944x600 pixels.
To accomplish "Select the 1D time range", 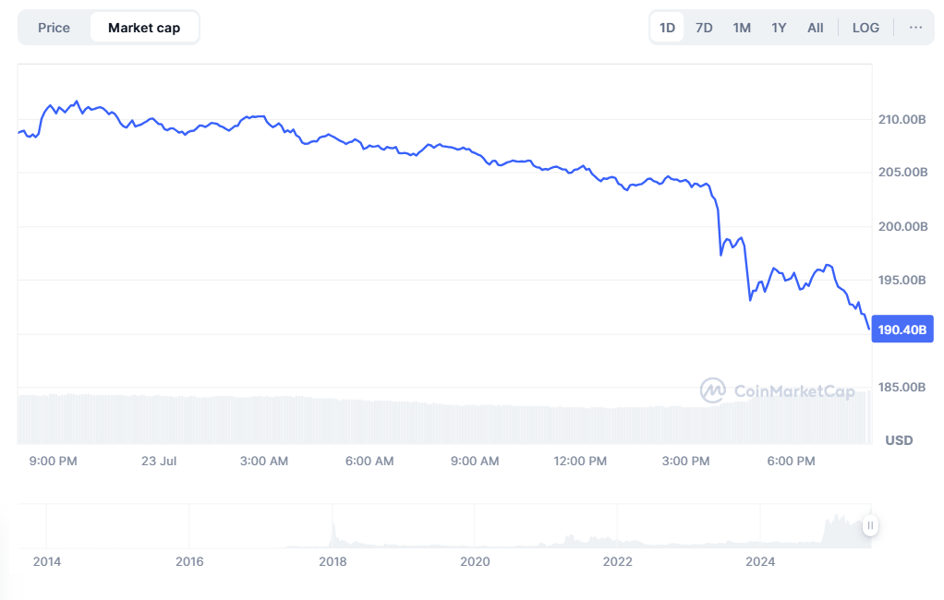I will click(x=666, y=27).
